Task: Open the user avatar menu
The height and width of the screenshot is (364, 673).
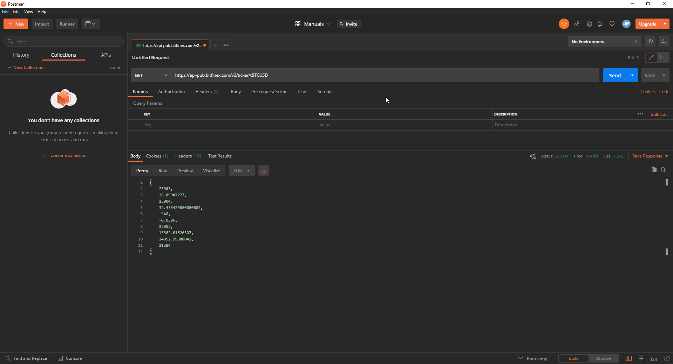Action: (x=626, y=24)
